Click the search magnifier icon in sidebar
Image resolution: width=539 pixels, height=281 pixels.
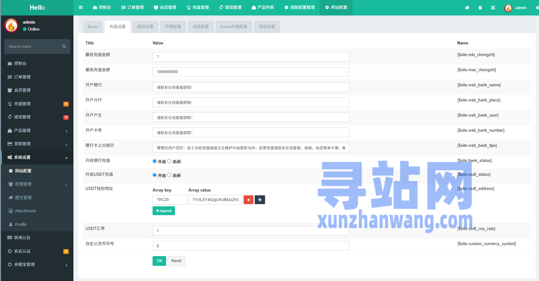64,46
